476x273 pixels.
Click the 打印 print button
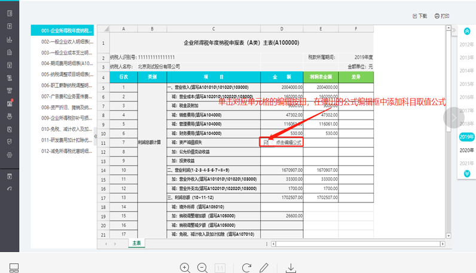click(442, 16)
